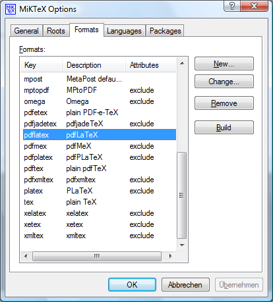Build the selected format

pos(224,127)
